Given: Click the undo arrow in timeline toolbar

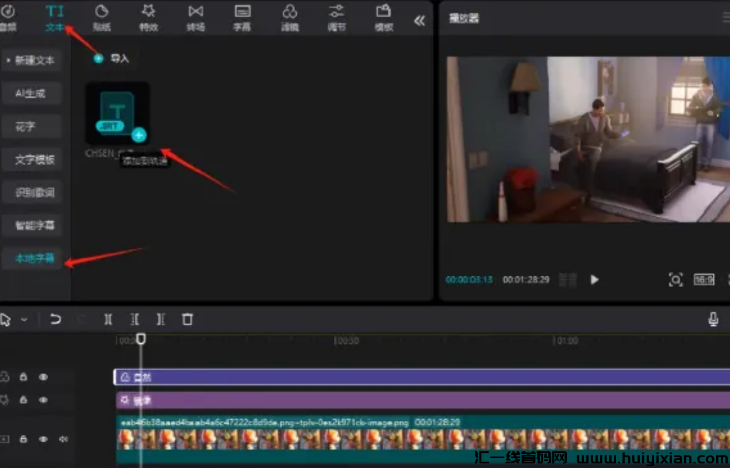Looking at the screenshot, I should coord(55,319).
